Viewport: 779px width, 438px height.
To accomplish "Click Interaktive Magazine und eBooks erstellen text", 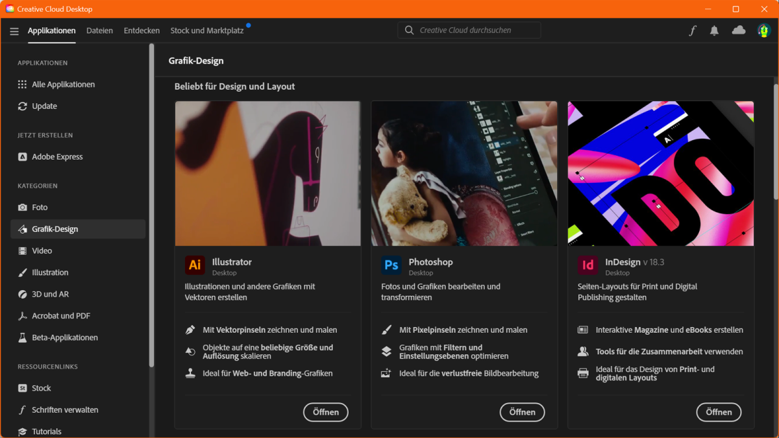I will 669,330.
